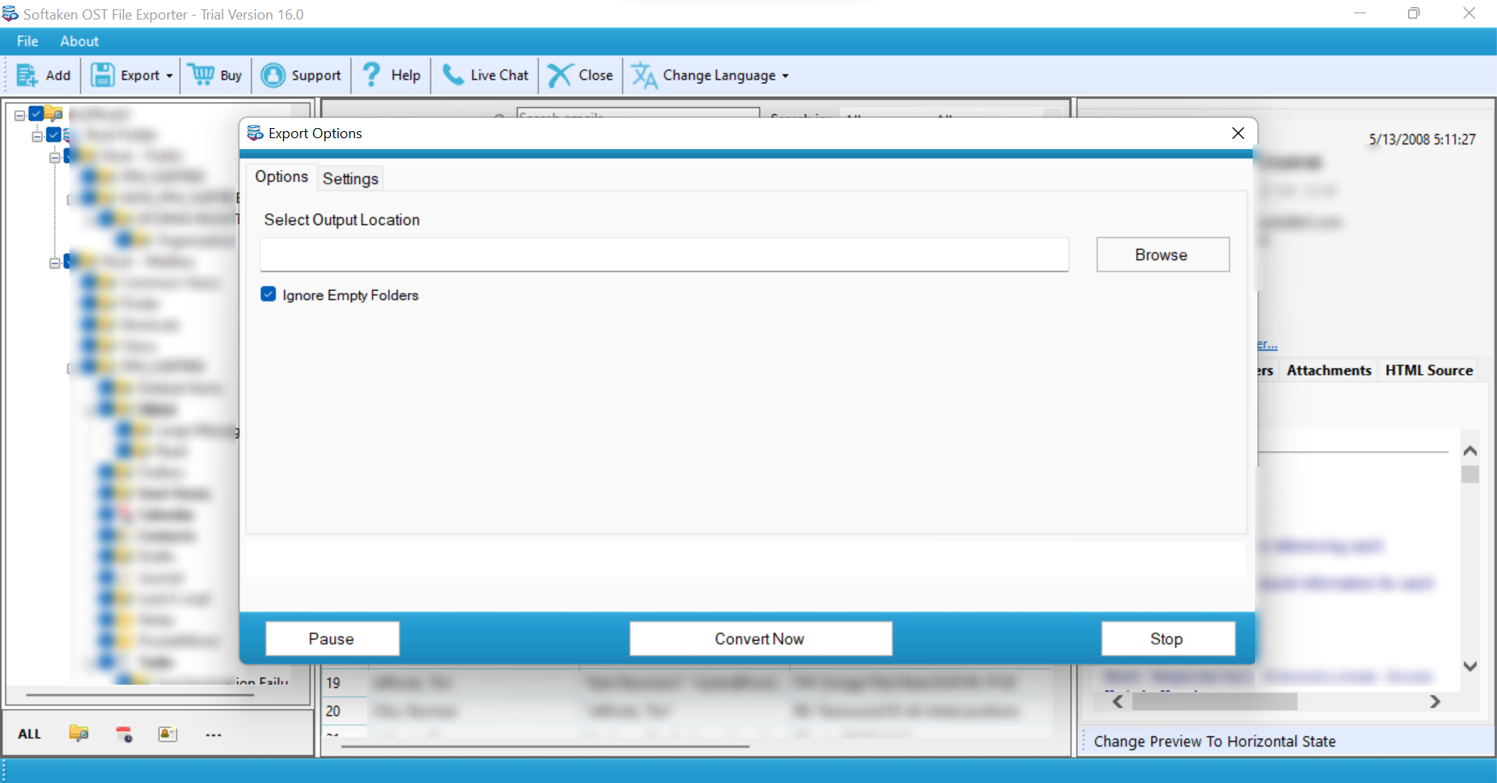Toggle the second-level tree node checkbox
The height and width of the screenshot is (783, 1497).
(x=53, y=134)
